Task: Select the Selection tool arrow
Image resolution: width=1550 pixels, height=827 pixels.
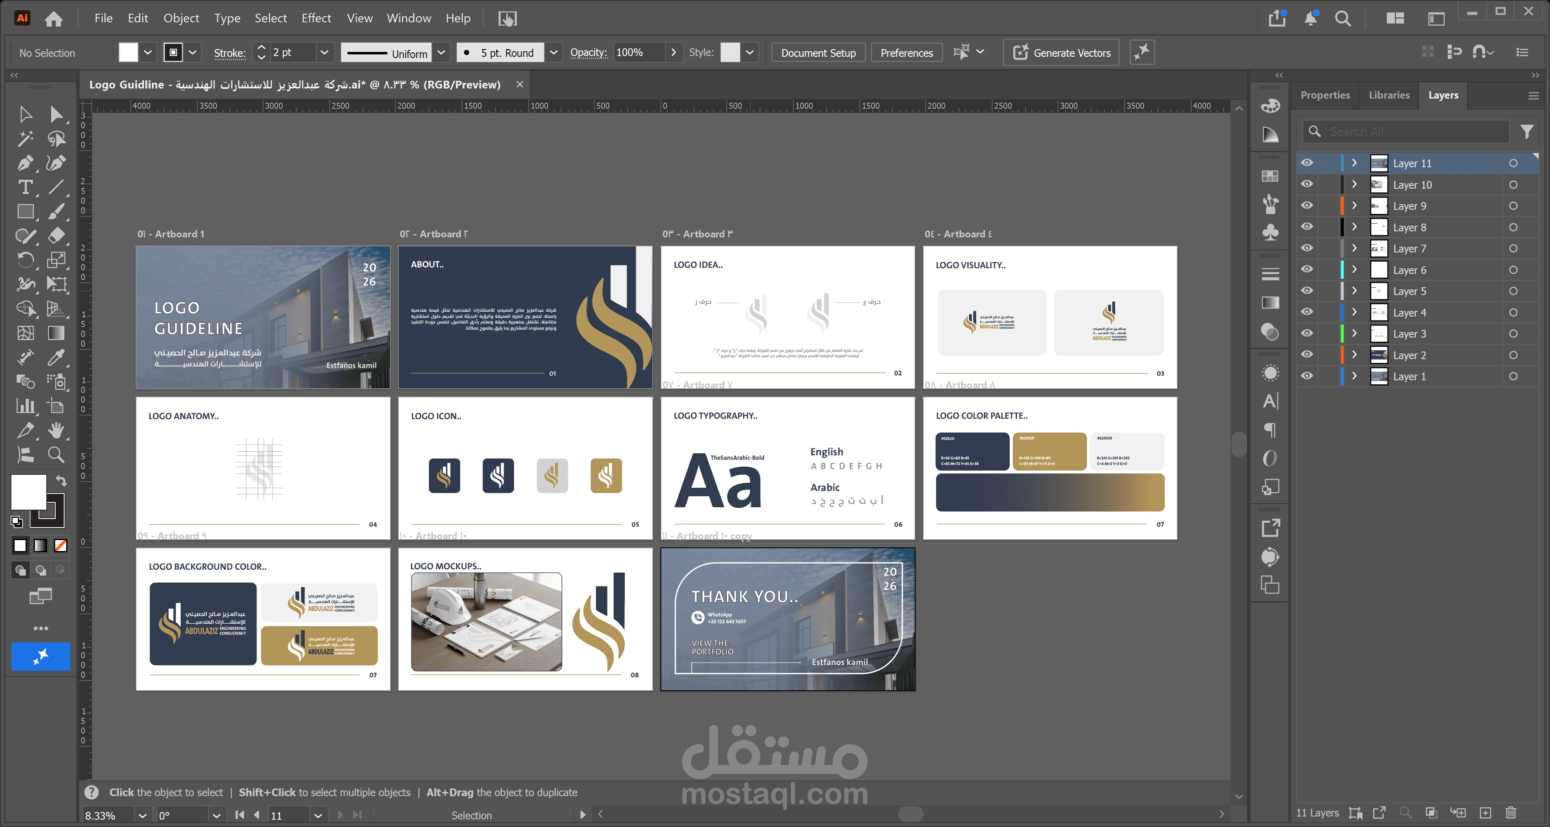Action: [25, 114]
